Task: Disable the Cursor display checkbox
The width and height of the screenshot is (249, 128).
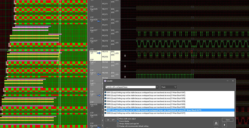Action: click(x=118, y=121)
